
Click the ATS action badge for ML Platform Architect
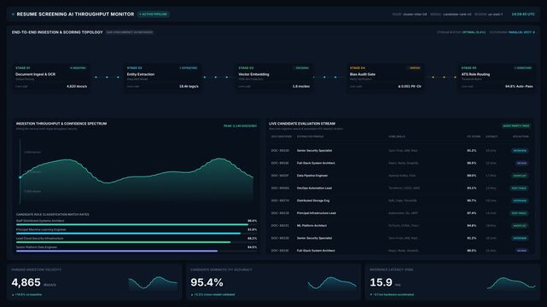[x=520, y=226]
